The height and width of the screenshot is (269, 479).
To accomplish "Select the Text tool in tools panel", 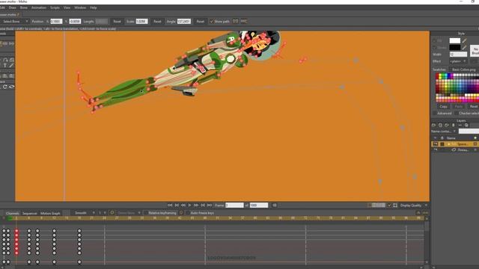I will [5, 66].
